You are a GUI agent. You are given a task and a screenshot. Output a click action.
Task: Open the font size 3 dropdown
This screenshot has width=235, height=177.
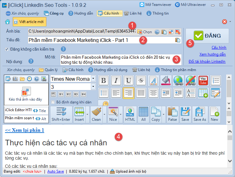pyautogui.click(x=93, y=87)
